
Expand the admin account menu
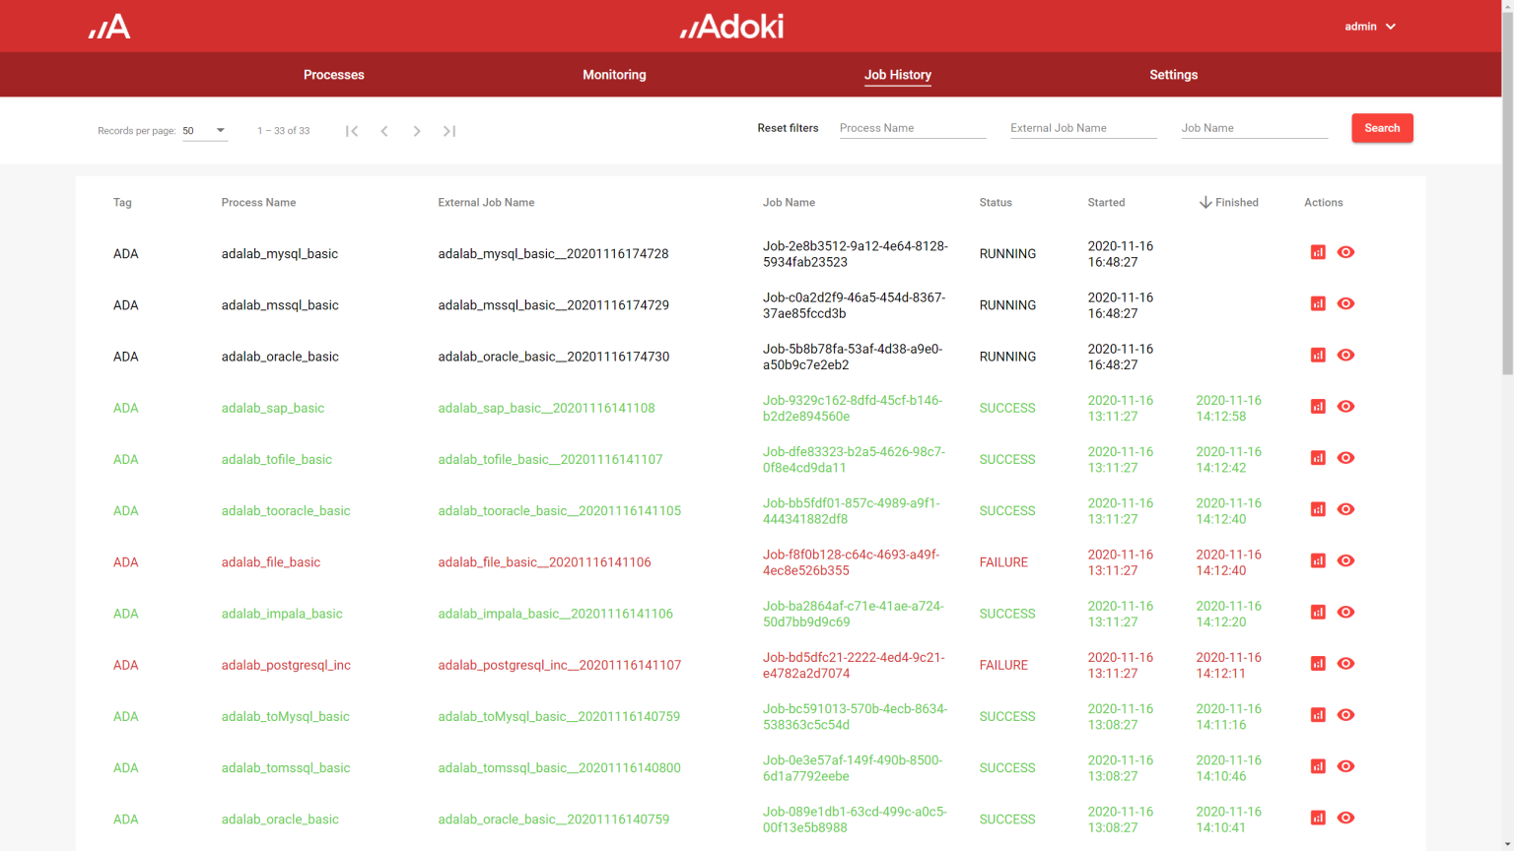1370,26
